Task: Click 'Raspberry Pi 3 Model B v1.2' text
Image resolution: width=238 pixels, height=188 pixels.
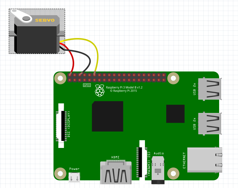Action: tap(124, 87)
